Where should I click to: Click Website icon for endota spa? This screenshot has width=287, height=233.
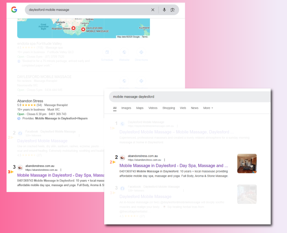(124, 52)
